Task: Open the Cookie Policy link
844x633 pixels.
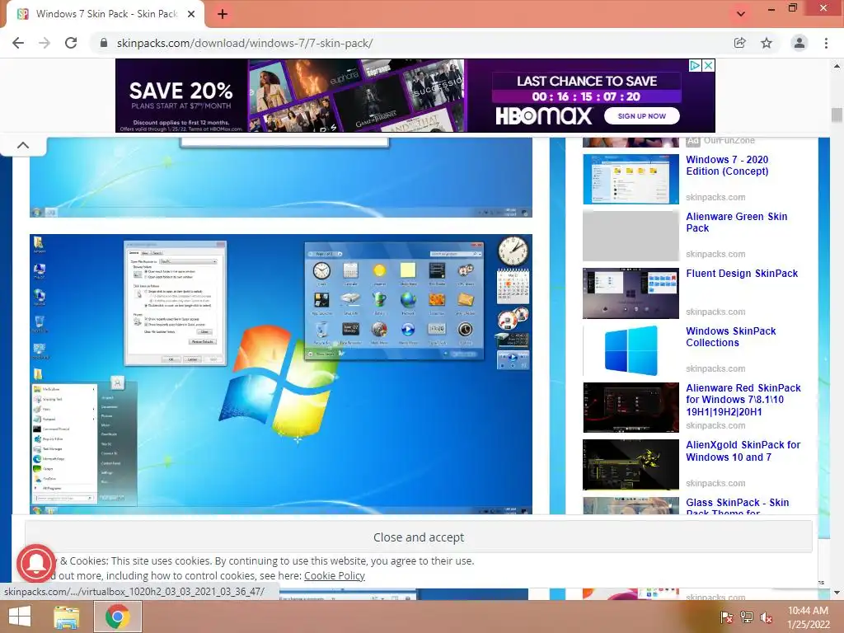Action: [x=335, y=575]
